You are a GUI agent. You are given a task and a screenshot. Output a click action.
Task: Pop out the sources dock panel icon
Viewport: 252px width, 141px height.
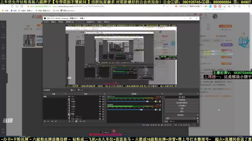(x=105, y=94)
